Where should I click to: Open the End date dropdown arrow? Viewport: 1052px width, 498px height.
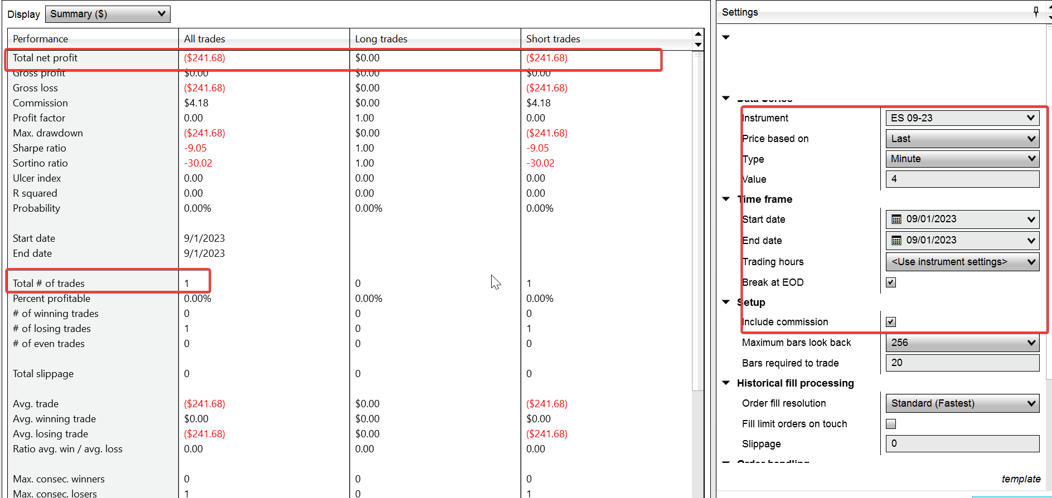(1031, 241)
